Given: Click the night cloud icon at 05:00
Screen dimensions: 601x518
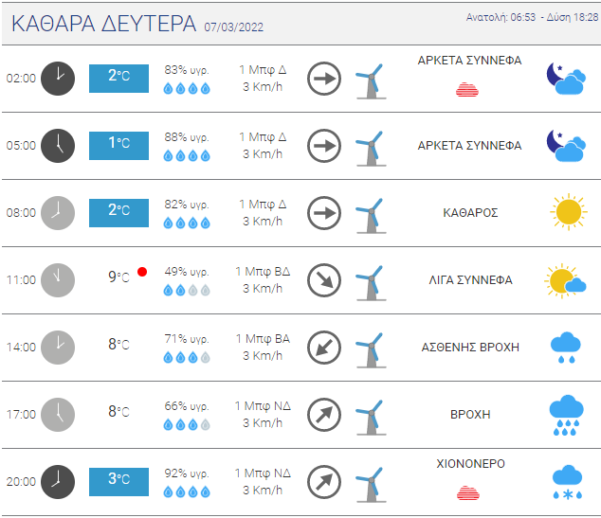Looking at the screenshot, I should (x=566, y=145).
